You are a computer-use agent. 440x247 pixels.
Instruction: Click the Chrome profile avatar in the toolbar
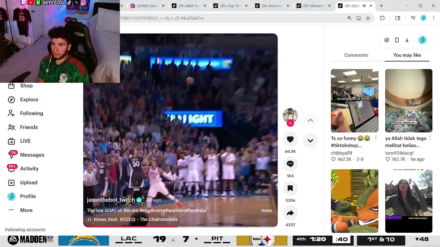coord(423,18)
